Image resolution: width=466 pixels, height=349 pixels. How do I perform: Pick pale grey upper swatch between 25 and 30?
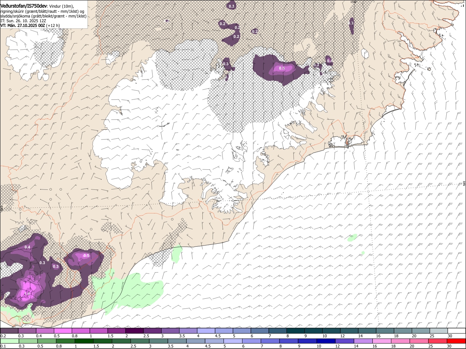point(439,331)
